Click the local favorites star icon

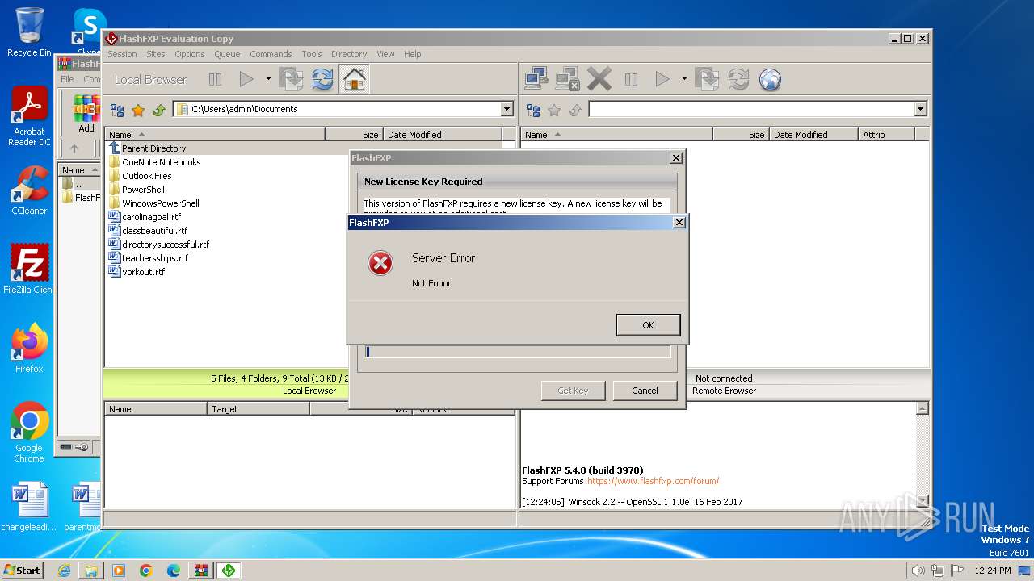(138, 110)
